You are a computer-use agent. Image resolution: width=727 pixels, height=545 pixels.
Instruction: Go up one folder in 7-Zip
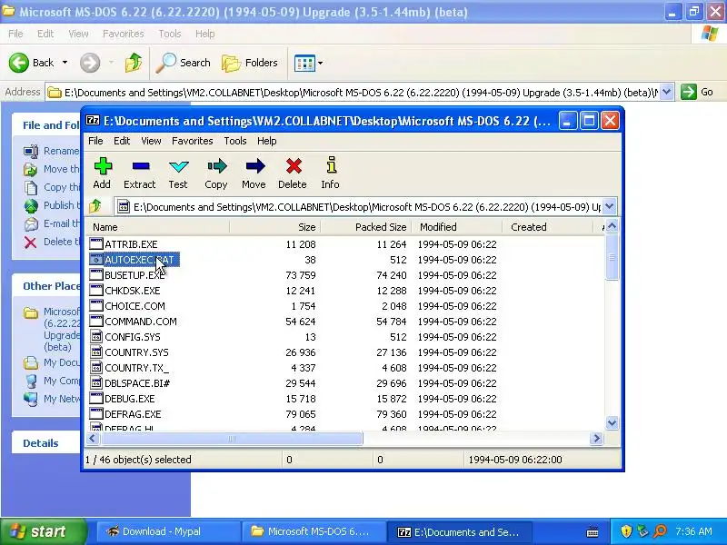95,206
